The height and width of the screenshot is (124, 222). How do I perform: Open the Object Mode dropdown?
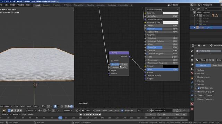coord(6,106)
